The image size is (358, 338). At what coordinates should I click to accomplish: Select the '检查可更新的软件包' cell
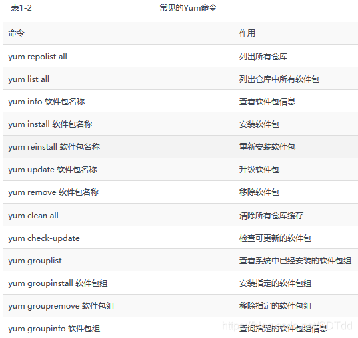275,238
